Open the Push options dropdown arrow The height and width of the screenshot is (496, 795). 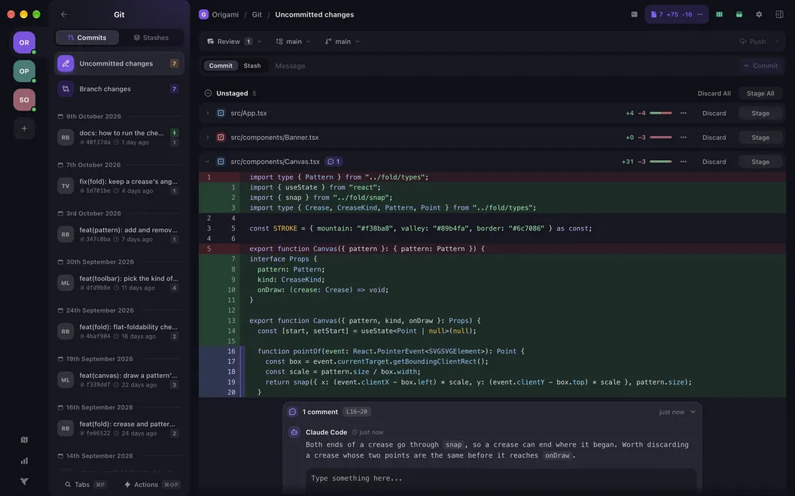point(777,41)
